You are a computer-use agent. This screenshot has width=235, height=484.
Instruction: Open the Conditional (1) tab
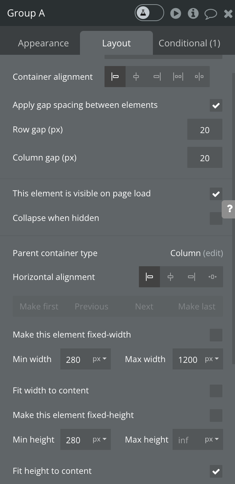(x=189, y=43)
